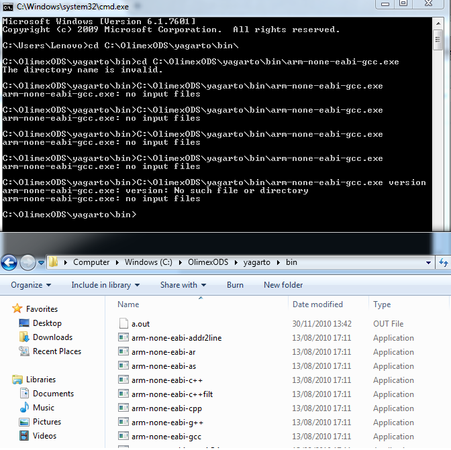Screen dimensions: 451x450
Task: Select arm-none-eabi-gcc file name
Action: point(166,437)
